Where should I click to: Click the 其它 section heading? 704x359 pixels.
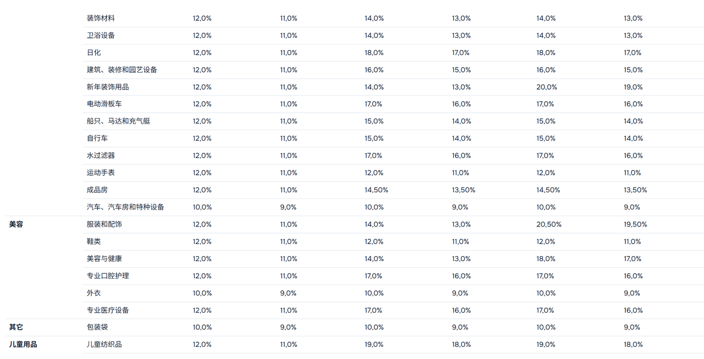16,327
